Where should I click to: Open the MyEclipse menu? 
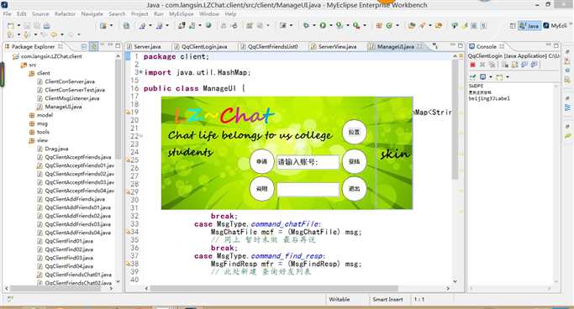(x=182, y=14)
